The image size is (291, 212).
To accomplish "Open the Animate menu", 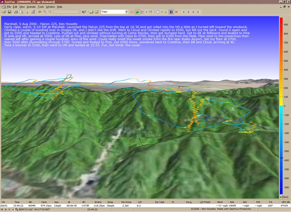I will point(31,7).
